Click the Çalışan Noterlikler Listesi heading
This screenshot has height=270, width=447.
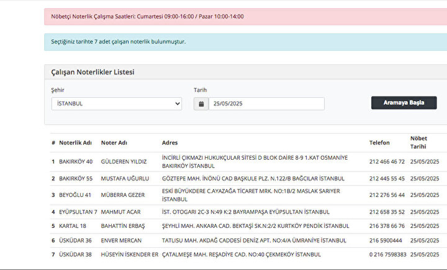(x=93, y=72)
